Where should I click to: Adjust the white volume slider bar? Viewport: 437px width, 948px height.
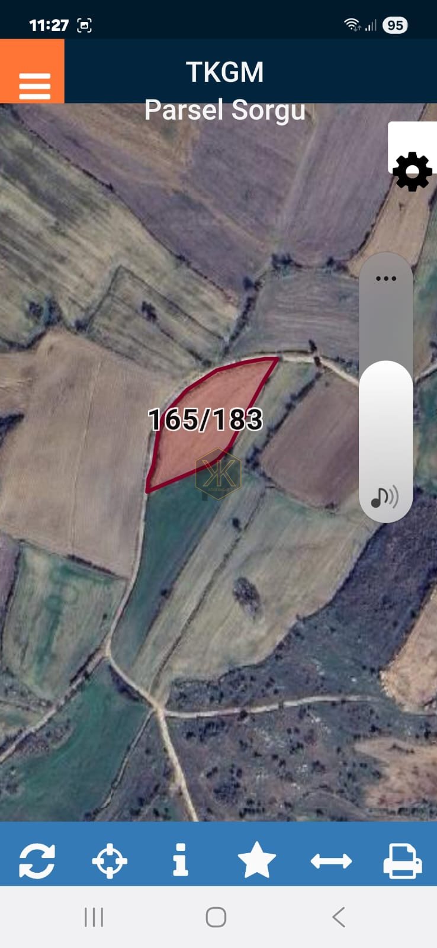tap(386, 441)
